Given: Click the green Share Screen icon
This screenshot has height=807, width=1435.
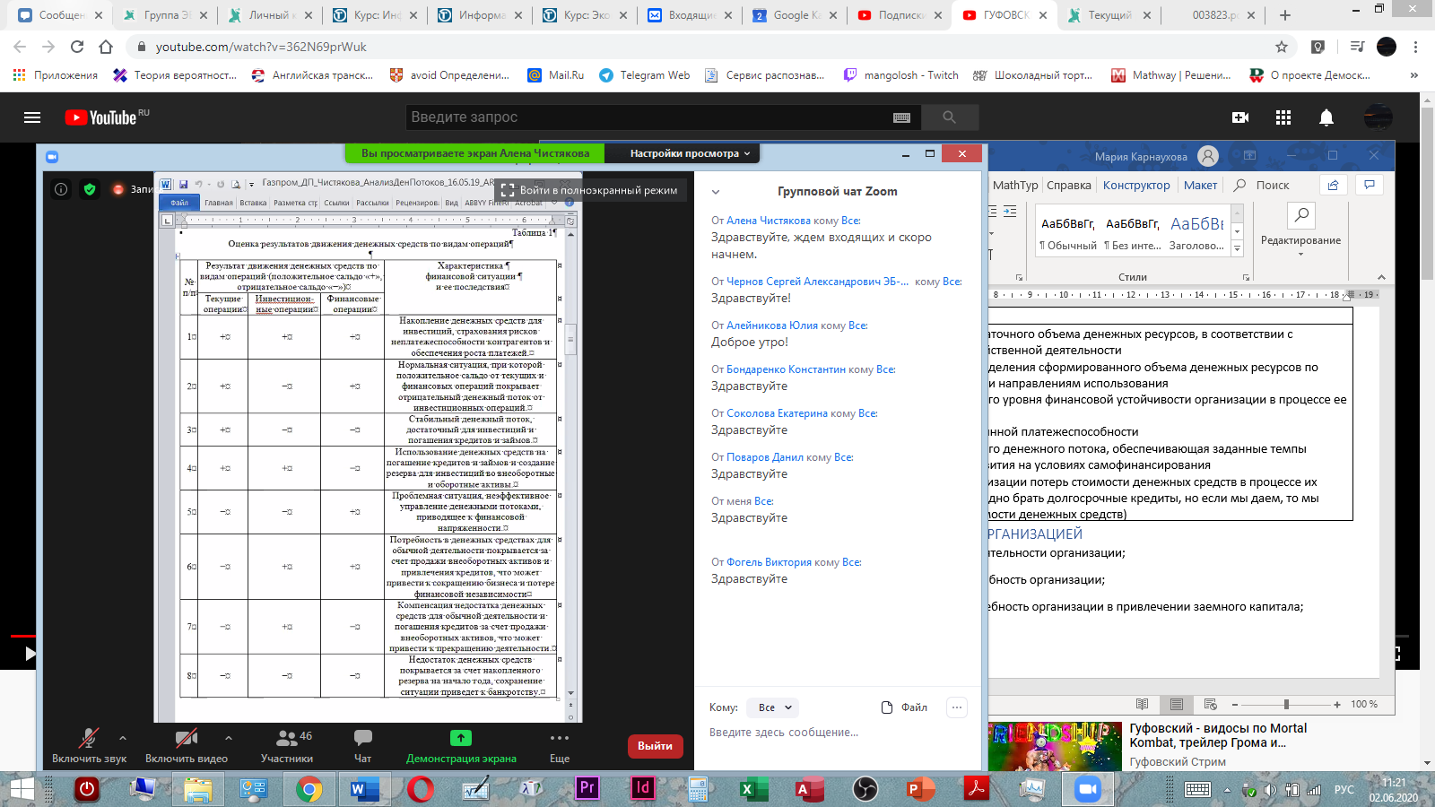Looking at the screenshot, I should tap(460, 738).
